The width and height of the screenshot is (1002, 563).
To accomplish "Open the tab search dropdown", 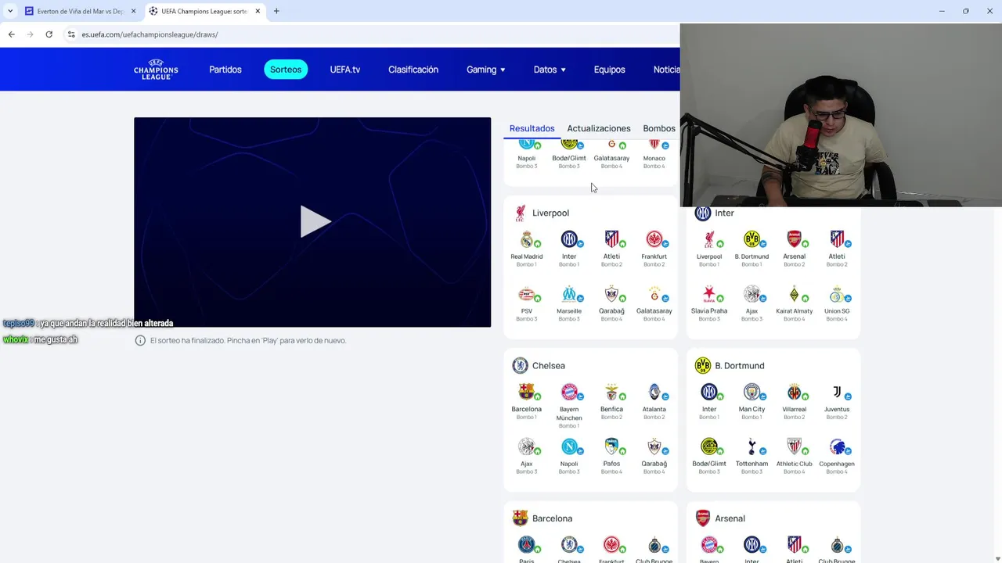I will (x=9, y=11).
